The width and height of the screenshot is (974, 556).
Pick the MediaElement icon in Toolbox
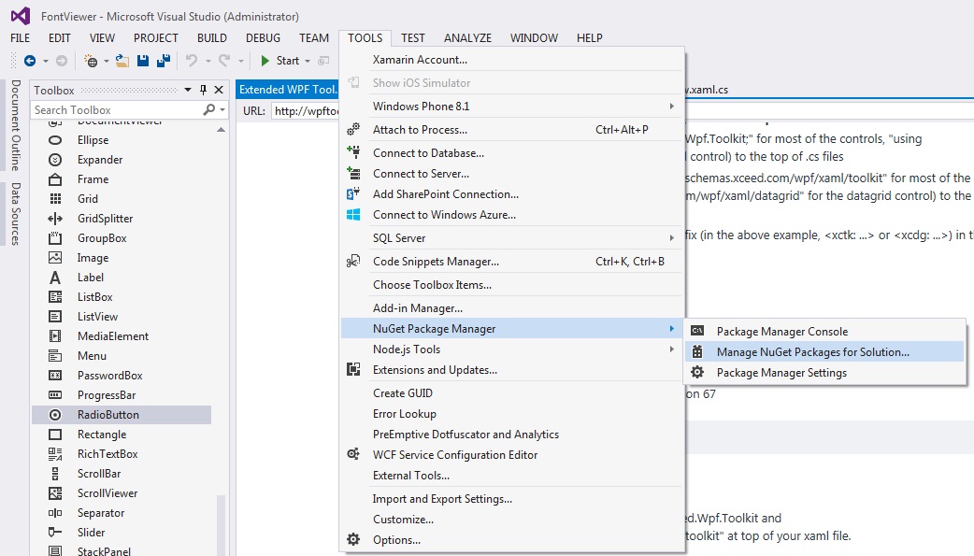click(x=55, y=336)
